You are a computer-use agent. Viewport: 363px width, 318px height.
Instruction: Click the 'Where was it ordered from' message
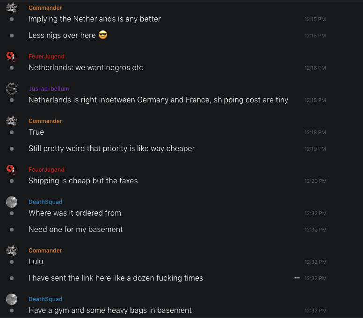(x=75, y=213)
